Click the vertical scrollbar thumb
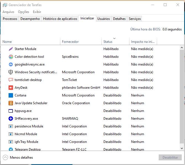This screenshot has height=165, width=185. coord(182,96)
